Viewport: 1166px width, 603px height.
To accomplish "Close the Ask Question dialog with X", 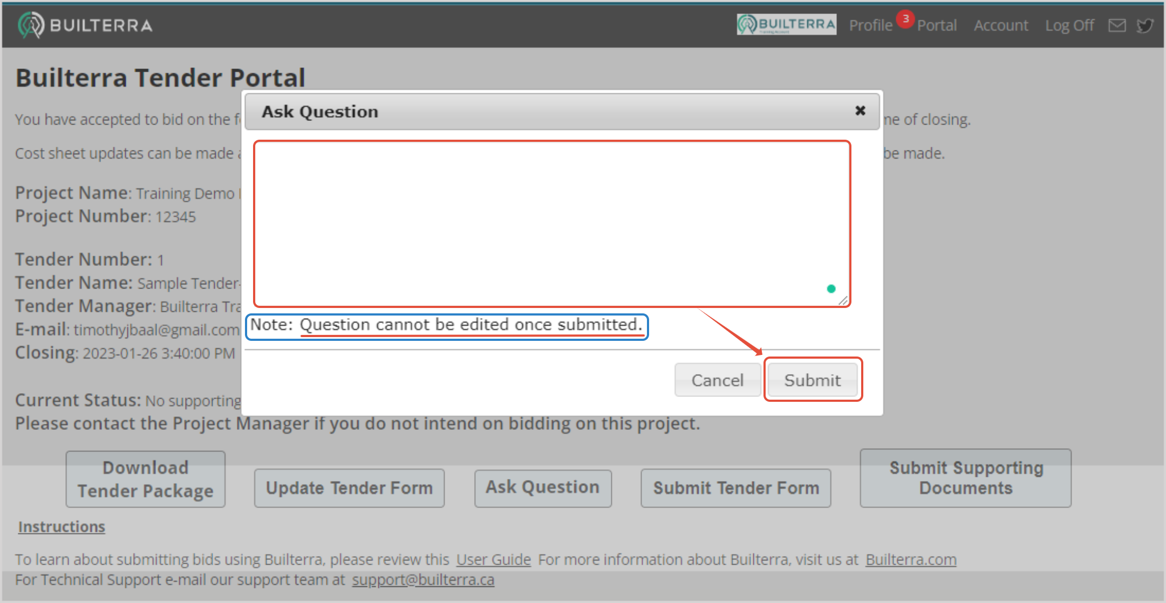I will (860, 111).
